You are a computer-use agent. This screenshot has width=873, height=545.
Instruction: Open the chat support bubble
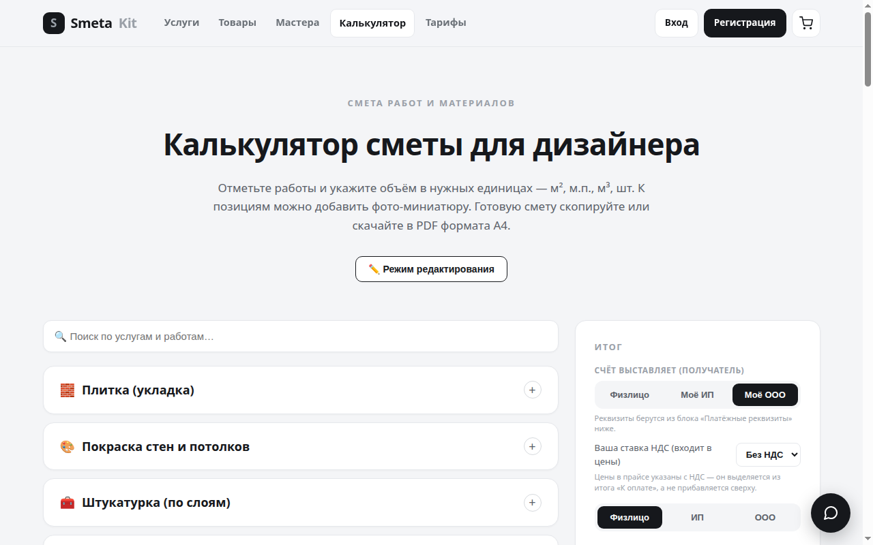[x=831, y=513]
